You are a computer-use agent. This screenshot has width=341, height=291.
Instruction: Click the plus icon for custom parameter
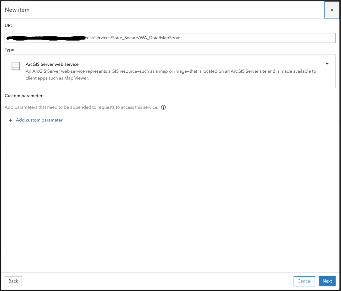tap(11, 120)
